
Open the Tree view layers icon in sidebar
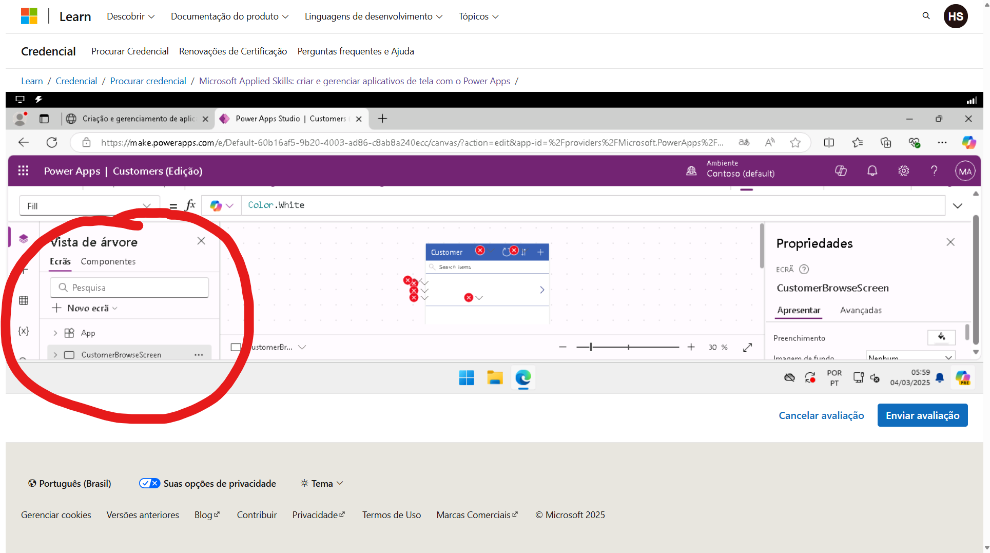click(x=24, y=239)
